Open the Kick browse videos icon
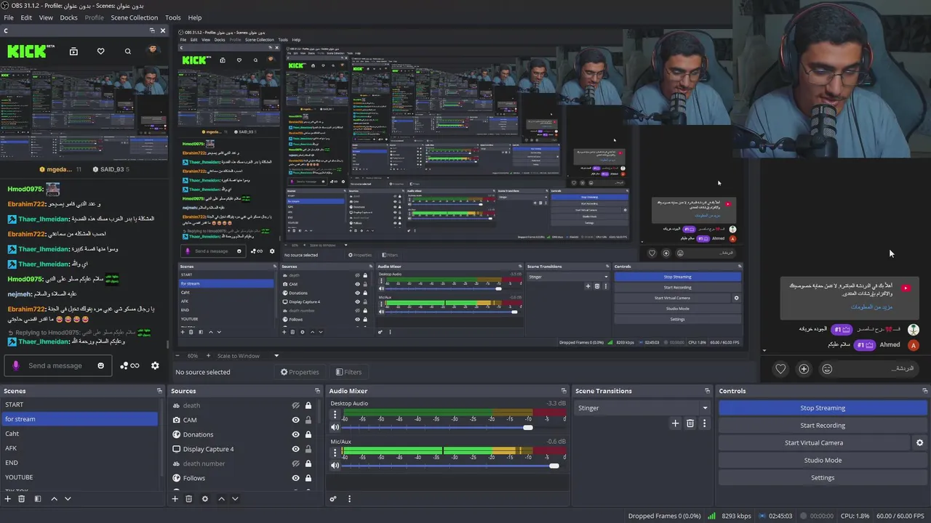This screenshot has height=523, width=931. tap(73, 51)
